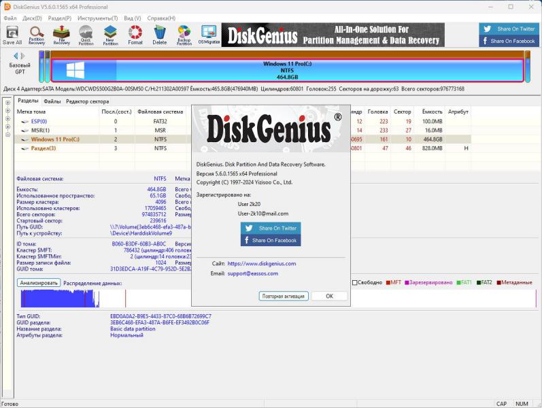Select the Раздел(3) partition row label

tap(44, 148)
